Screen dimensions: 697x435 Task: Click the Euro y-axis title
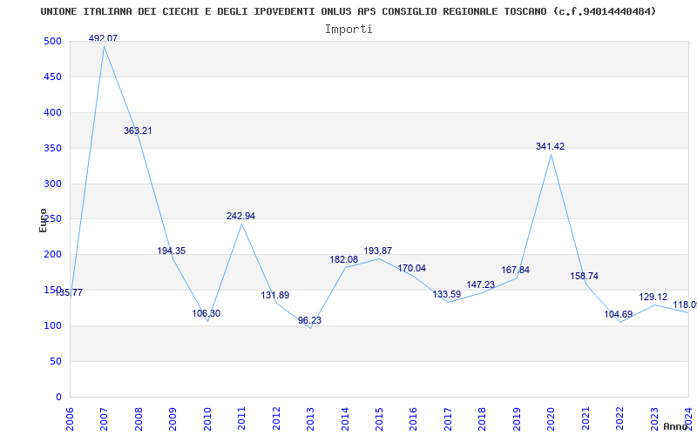click(43, 220)
